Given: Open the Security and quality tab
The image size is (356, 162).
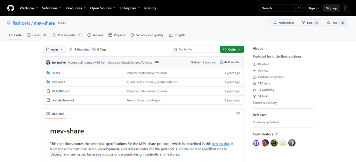Looking at the screenshot, I should point(147,35).
